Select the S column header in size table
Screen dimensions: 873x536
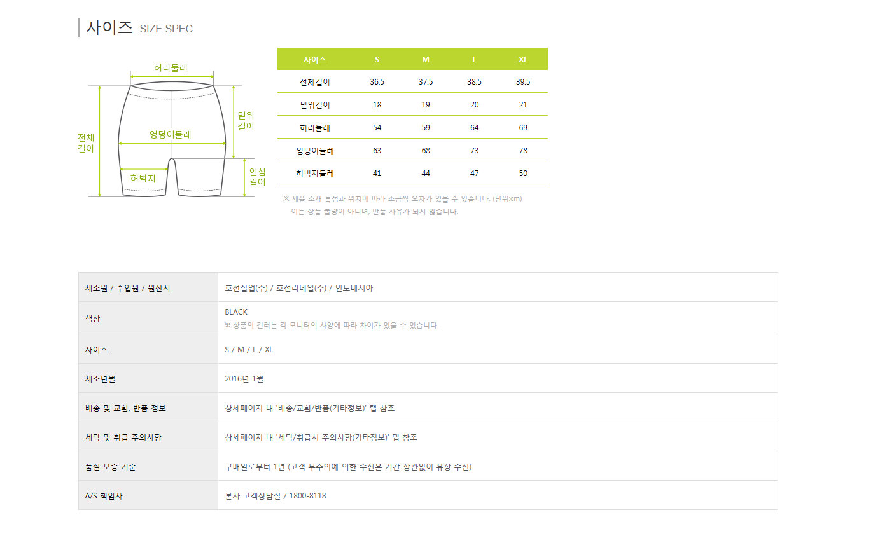pos(377,59)
